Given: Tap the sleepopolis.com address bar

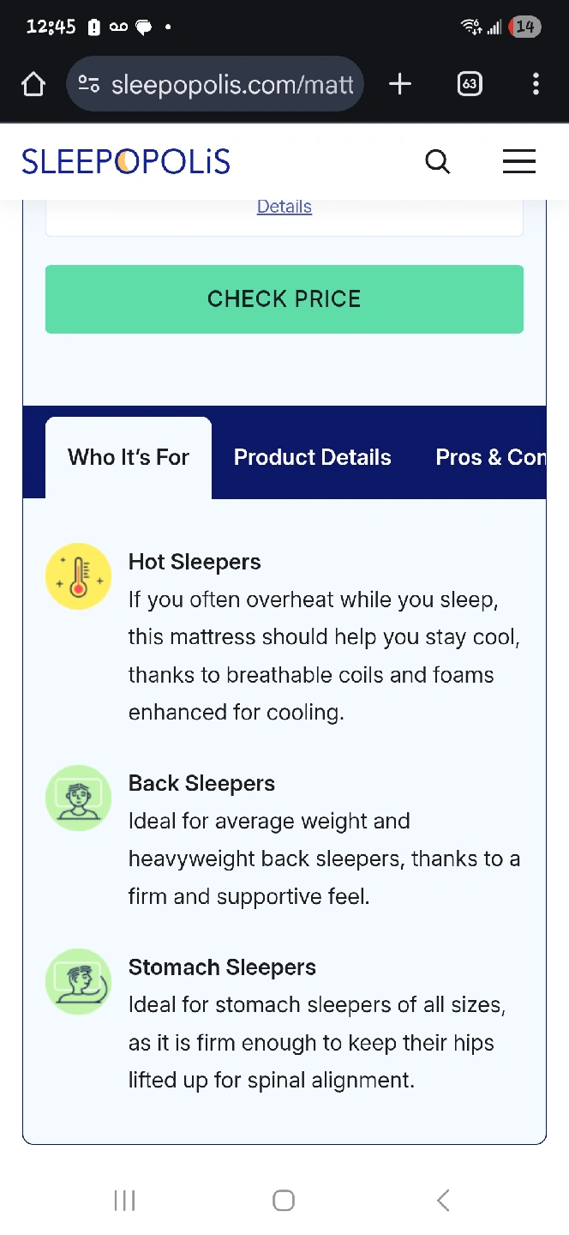Looking at the screenshot, I should (x=231, y=84).
